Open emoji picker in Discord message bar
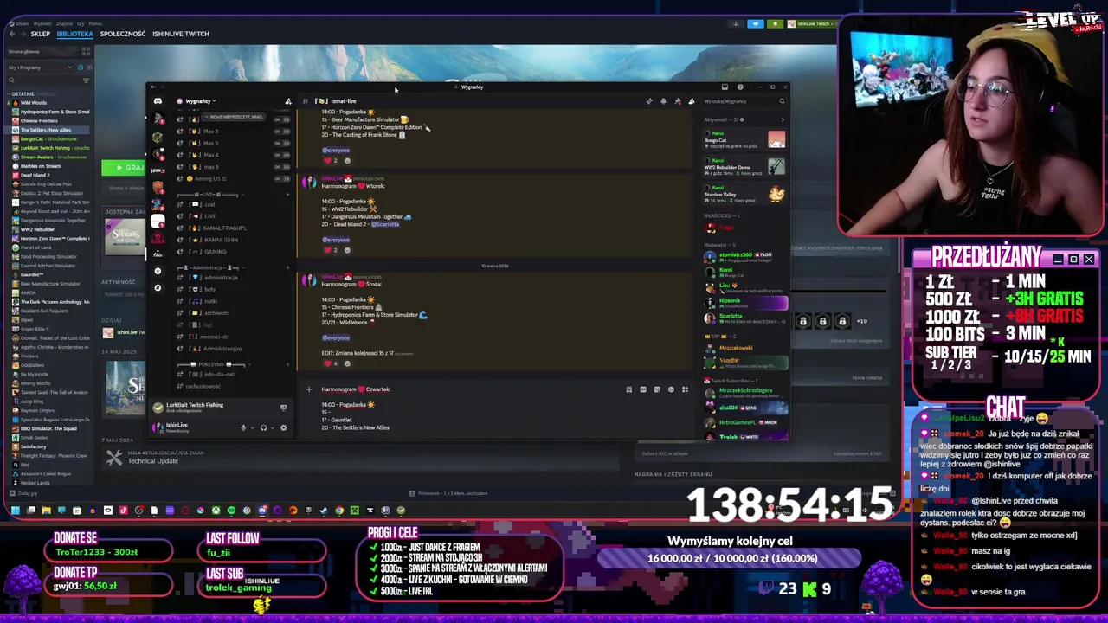 tap(671, 389)
